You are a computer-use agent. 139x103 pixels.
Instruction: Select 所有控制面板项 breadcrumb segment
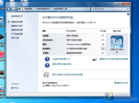click(x=43, y=9)
